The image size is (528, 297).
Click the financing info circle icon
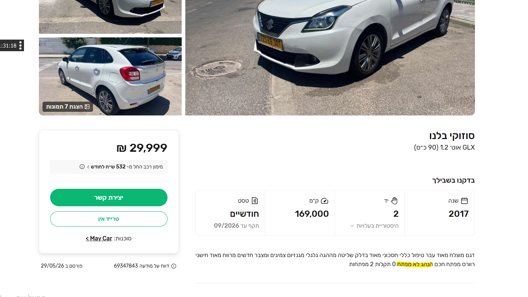click(82, 167)
